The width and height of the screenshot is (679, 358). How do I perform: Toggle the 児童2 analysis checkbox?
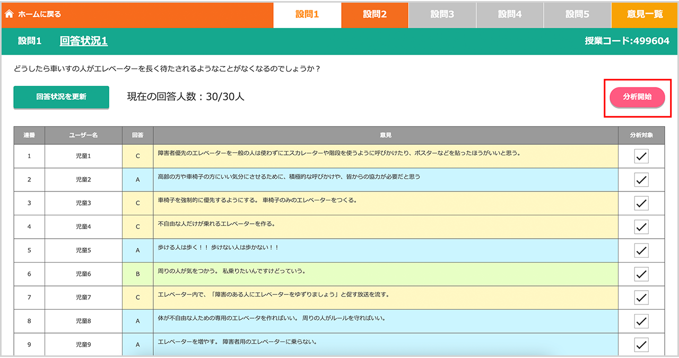(x=641, y=180)
